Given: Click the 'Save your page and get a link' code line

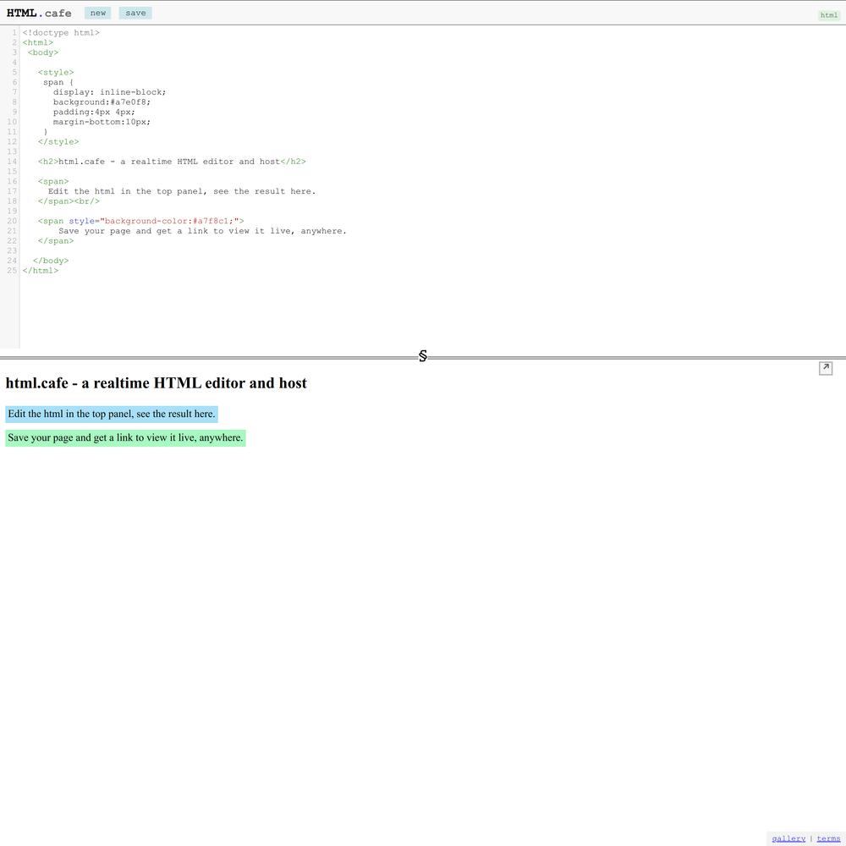Looking at the screenshot, I should click(202, 231).
